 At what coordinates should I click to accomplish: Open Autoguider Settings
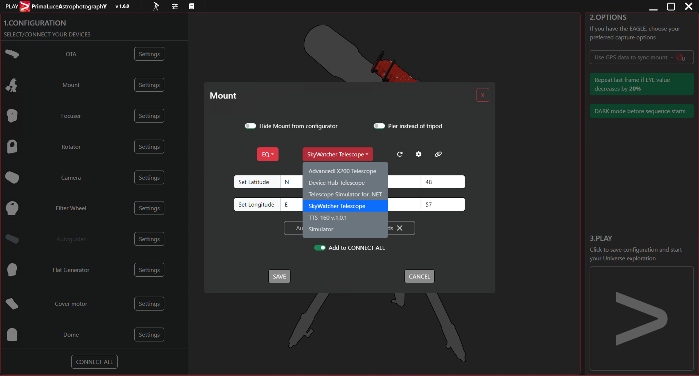click(149, 239)
